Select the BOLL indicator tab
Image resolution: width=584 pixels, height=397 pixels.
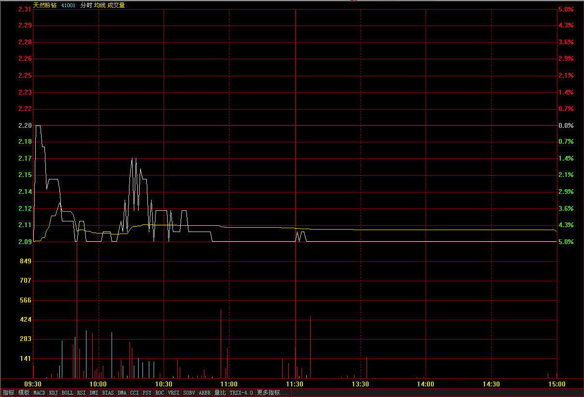(x=68, y=393)
